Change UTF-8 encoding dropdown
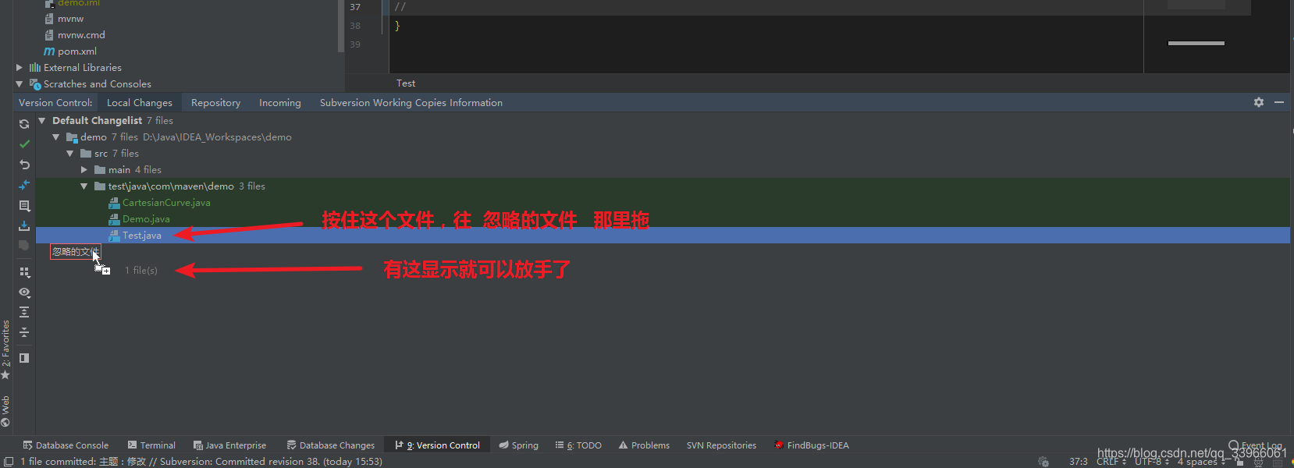 1152,462
